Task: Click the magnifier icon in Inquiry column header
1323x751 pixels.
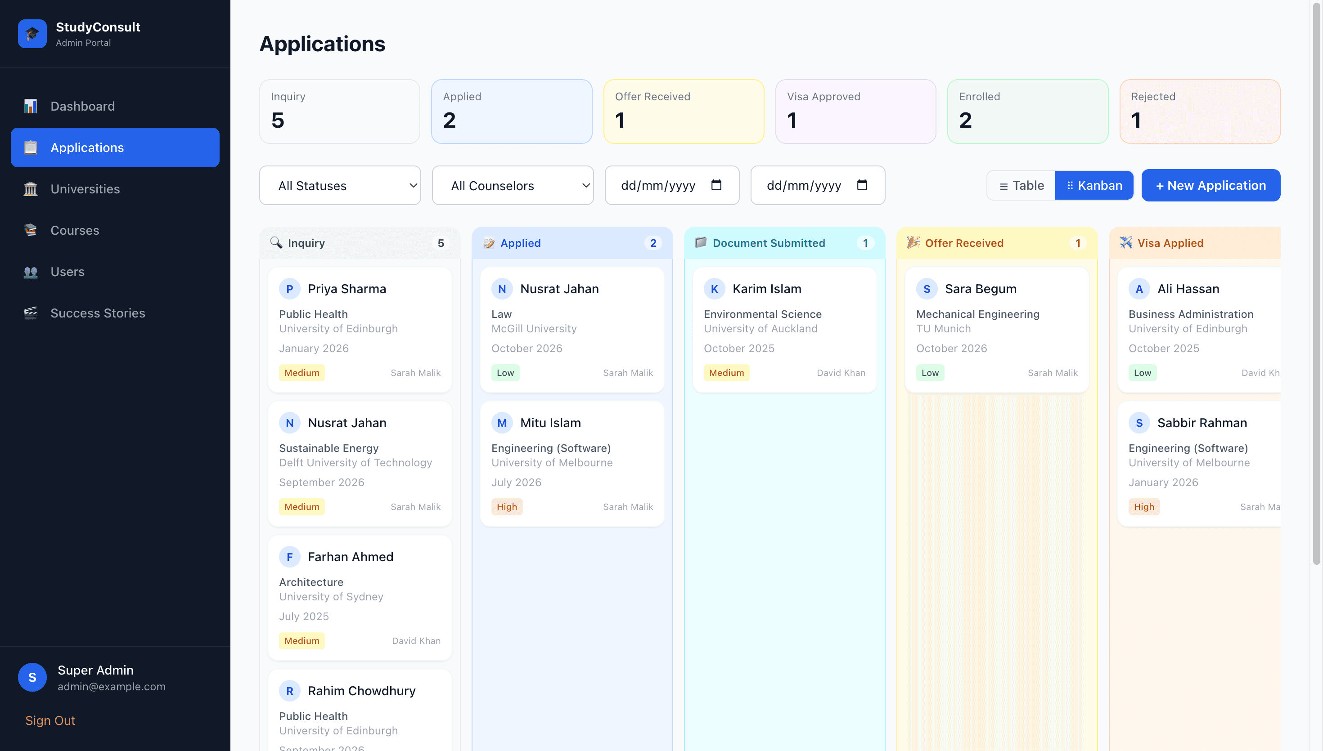Action: [276, 243]
